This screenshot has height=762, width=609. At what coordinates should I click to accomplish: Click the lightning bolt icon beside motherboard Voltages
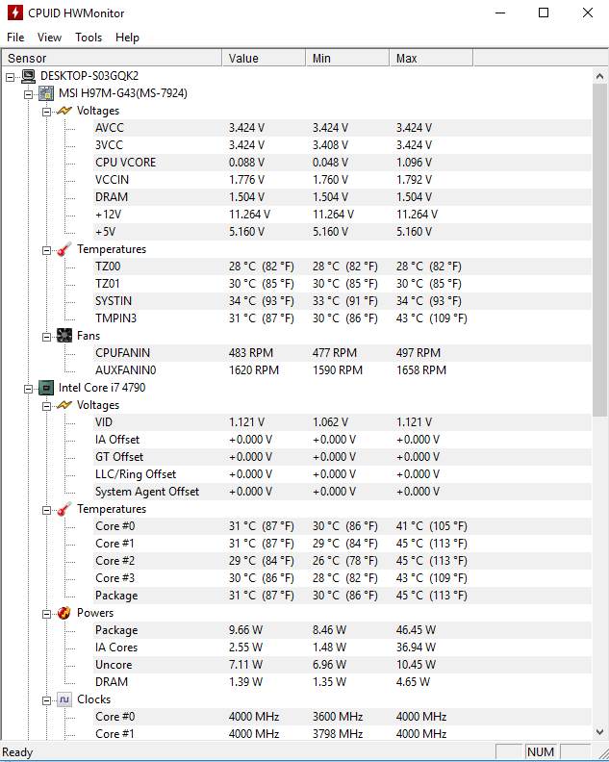coord(64,111)
